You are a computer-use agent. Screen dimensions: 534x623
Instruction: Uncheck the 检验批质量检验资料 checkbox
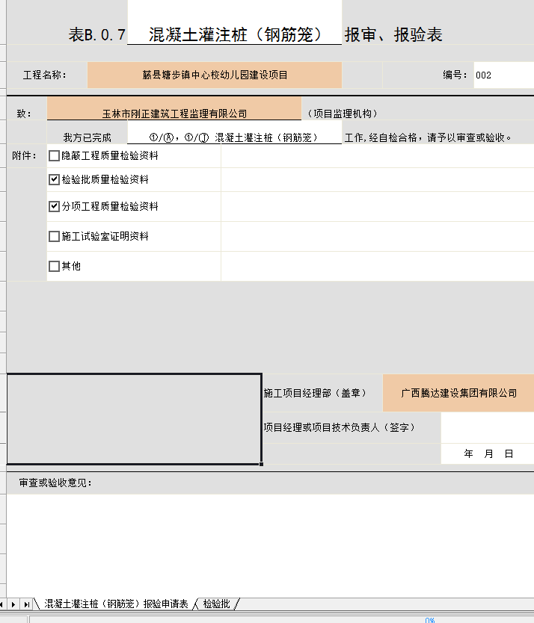click(x=54, y=179)
